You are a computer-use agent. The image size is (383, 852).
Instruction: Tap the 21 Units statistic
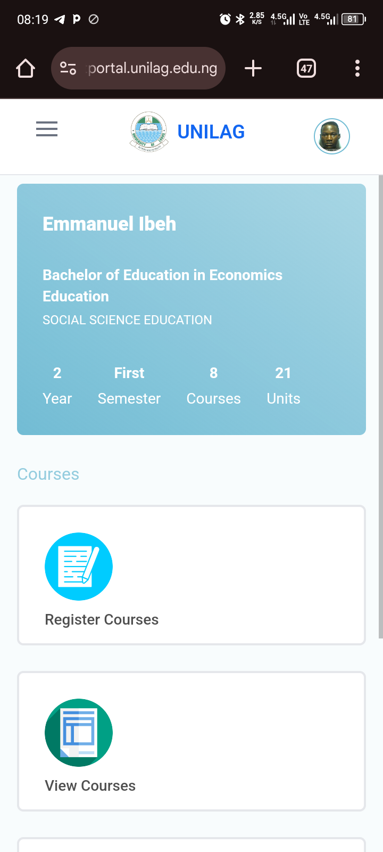point(284,386)
